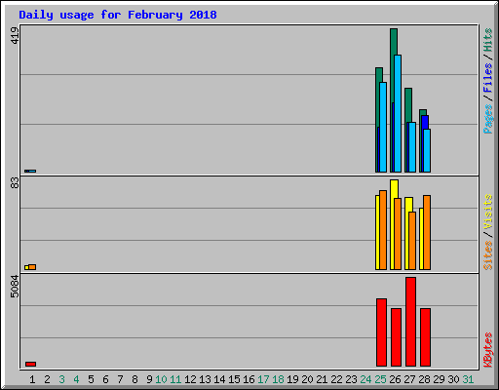Image resolution: width=499 pixels, height=390 pixels.
Task: Select the dark blue Files bar for day 28
Action: (425, 122)
